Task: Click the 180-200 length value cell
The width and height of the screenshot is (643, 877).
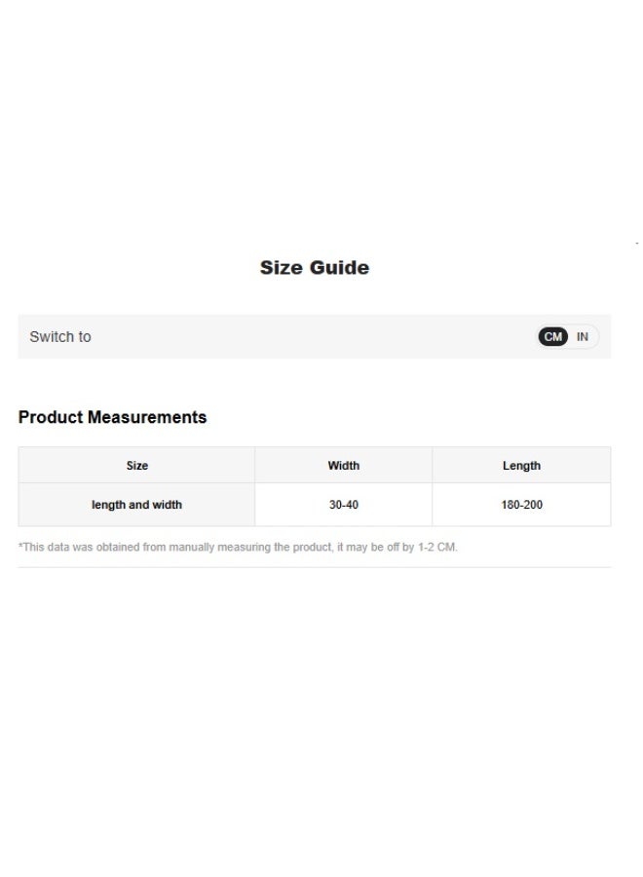Action: (521, 506)
